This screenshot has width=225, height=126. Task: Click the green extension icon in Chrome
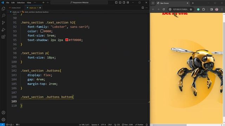[198, 9]
